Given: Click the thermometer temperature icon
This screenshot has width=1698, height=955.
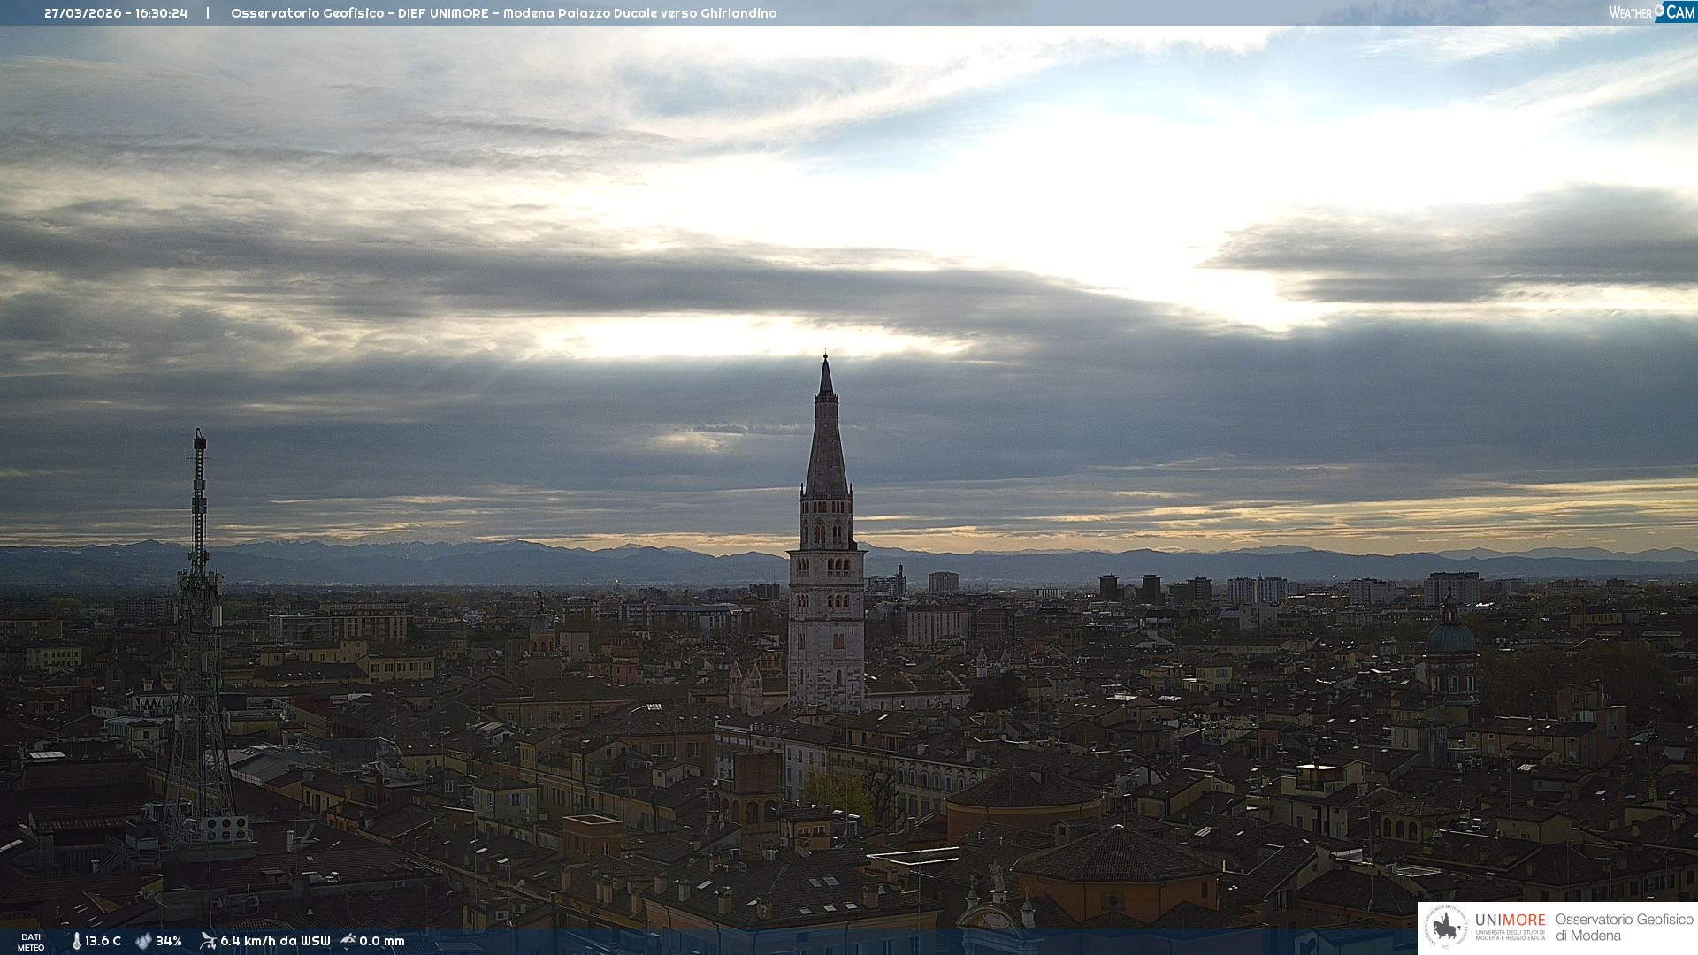Looking at the screenshot, I should (x=76, y=941).
